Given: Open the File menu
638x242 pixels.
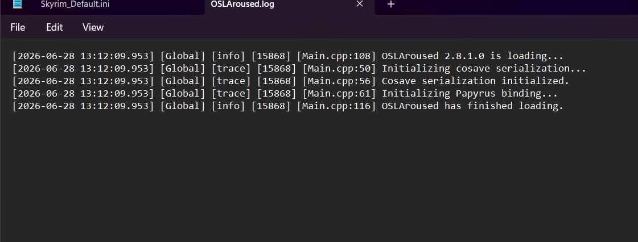Looking at the screenshot, I should point(18,27).
